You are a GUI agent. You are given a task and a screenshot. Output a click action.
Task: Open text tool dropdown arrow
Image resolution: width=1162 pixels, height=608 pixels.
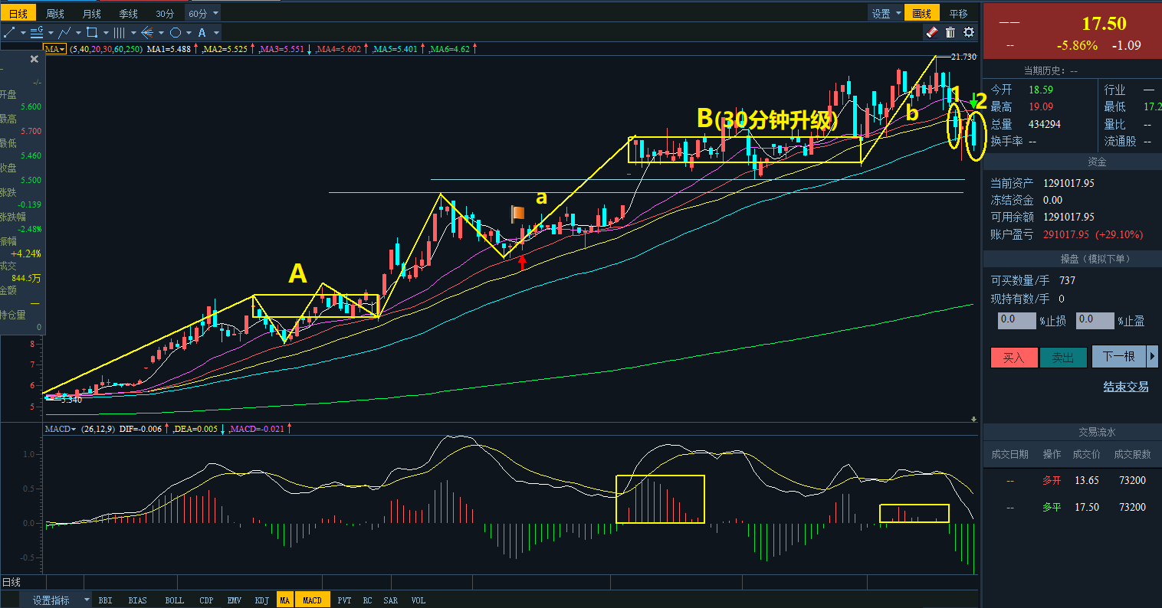point(216,33)
